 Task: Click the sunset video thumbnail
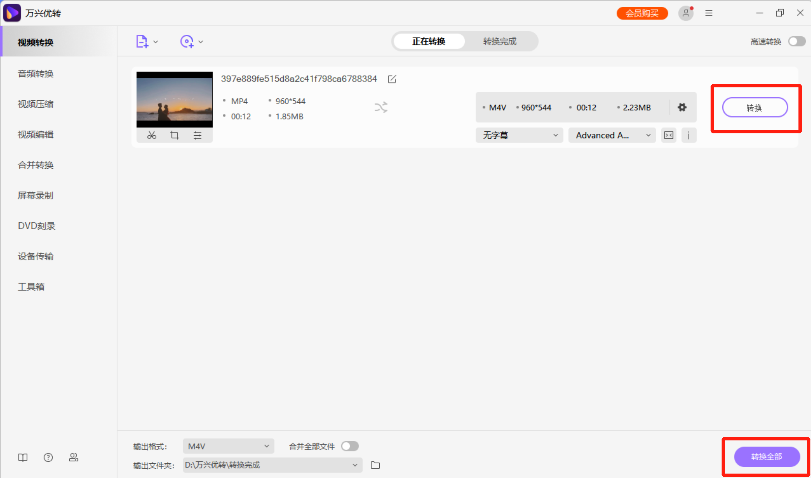point(174,99)
